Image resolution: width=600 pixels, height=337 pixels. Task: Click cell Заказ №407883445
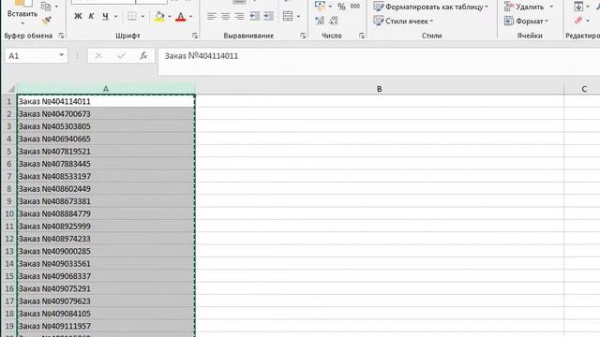(106, 164)
